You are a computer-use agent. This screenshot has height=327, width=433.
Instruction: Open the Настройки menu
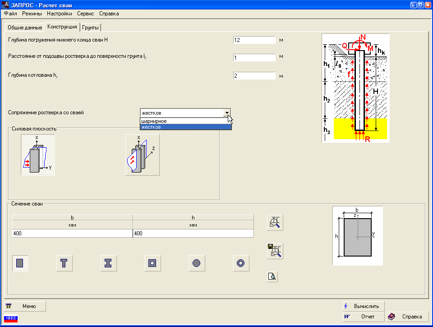tap(60, 14)
